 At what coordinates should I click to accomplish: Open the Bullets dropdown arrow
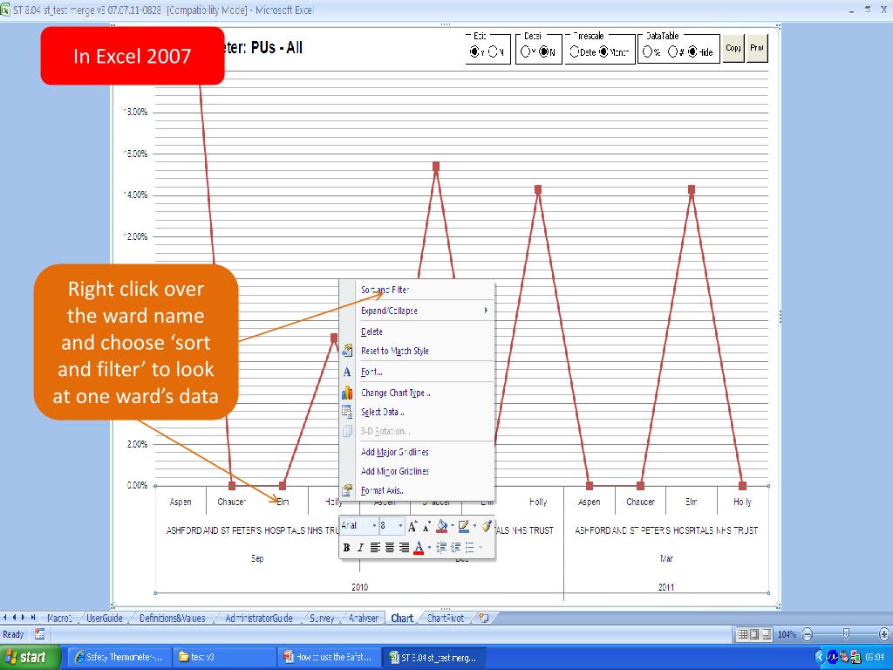pos(481,548)
